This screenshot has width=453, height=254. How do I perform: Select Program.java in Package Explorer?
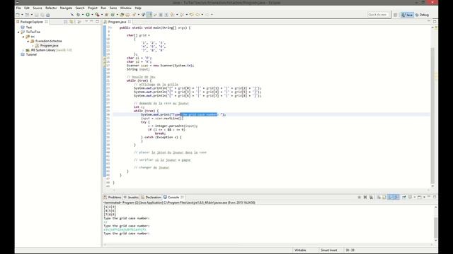pyautogui.click(x=49, y=45)
